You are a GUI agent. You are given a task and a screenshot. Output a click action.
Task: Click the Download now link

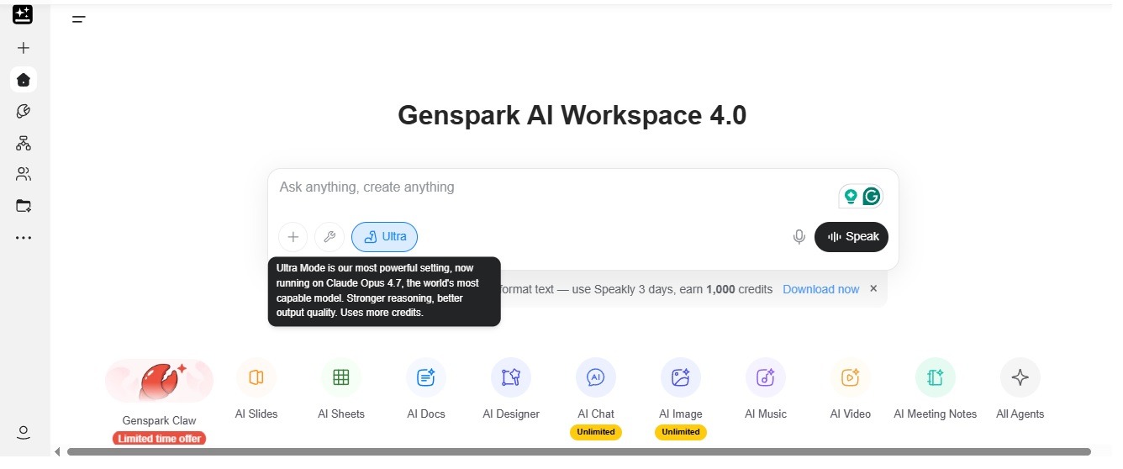(820, 289)
